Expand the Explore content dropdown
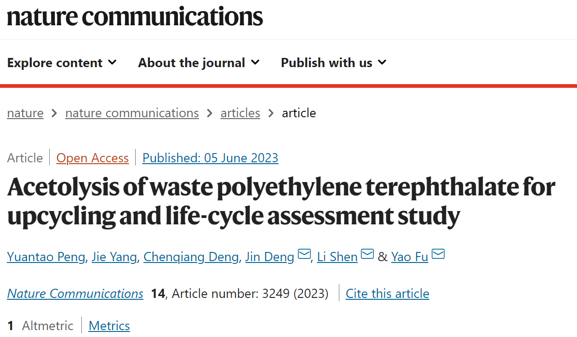Screen dimensions: 577x337 pyautogui.click(x=62, y=63)
